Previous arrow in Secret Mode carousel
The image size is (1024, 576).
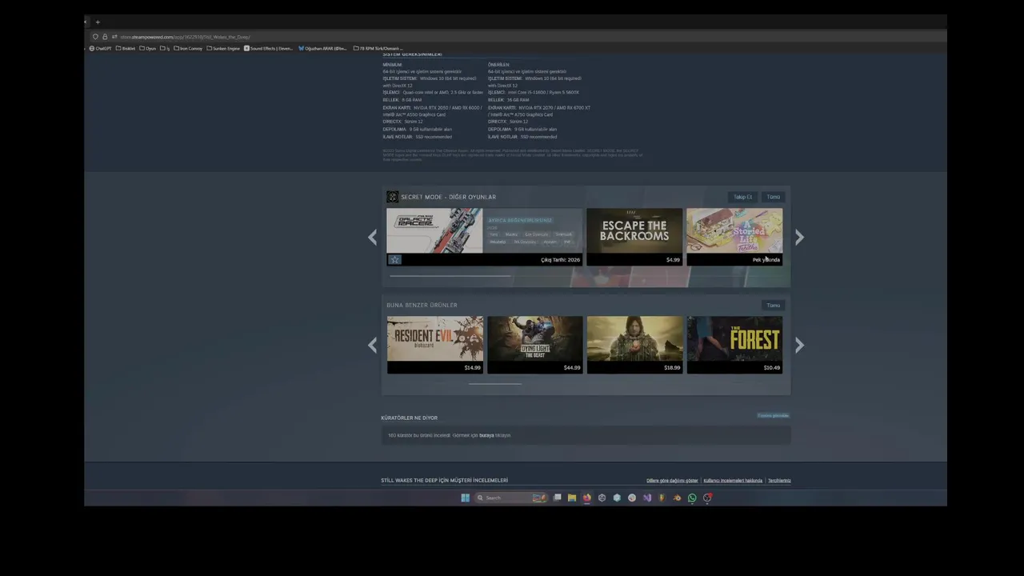pyautogui.click(x=372, y=237)
